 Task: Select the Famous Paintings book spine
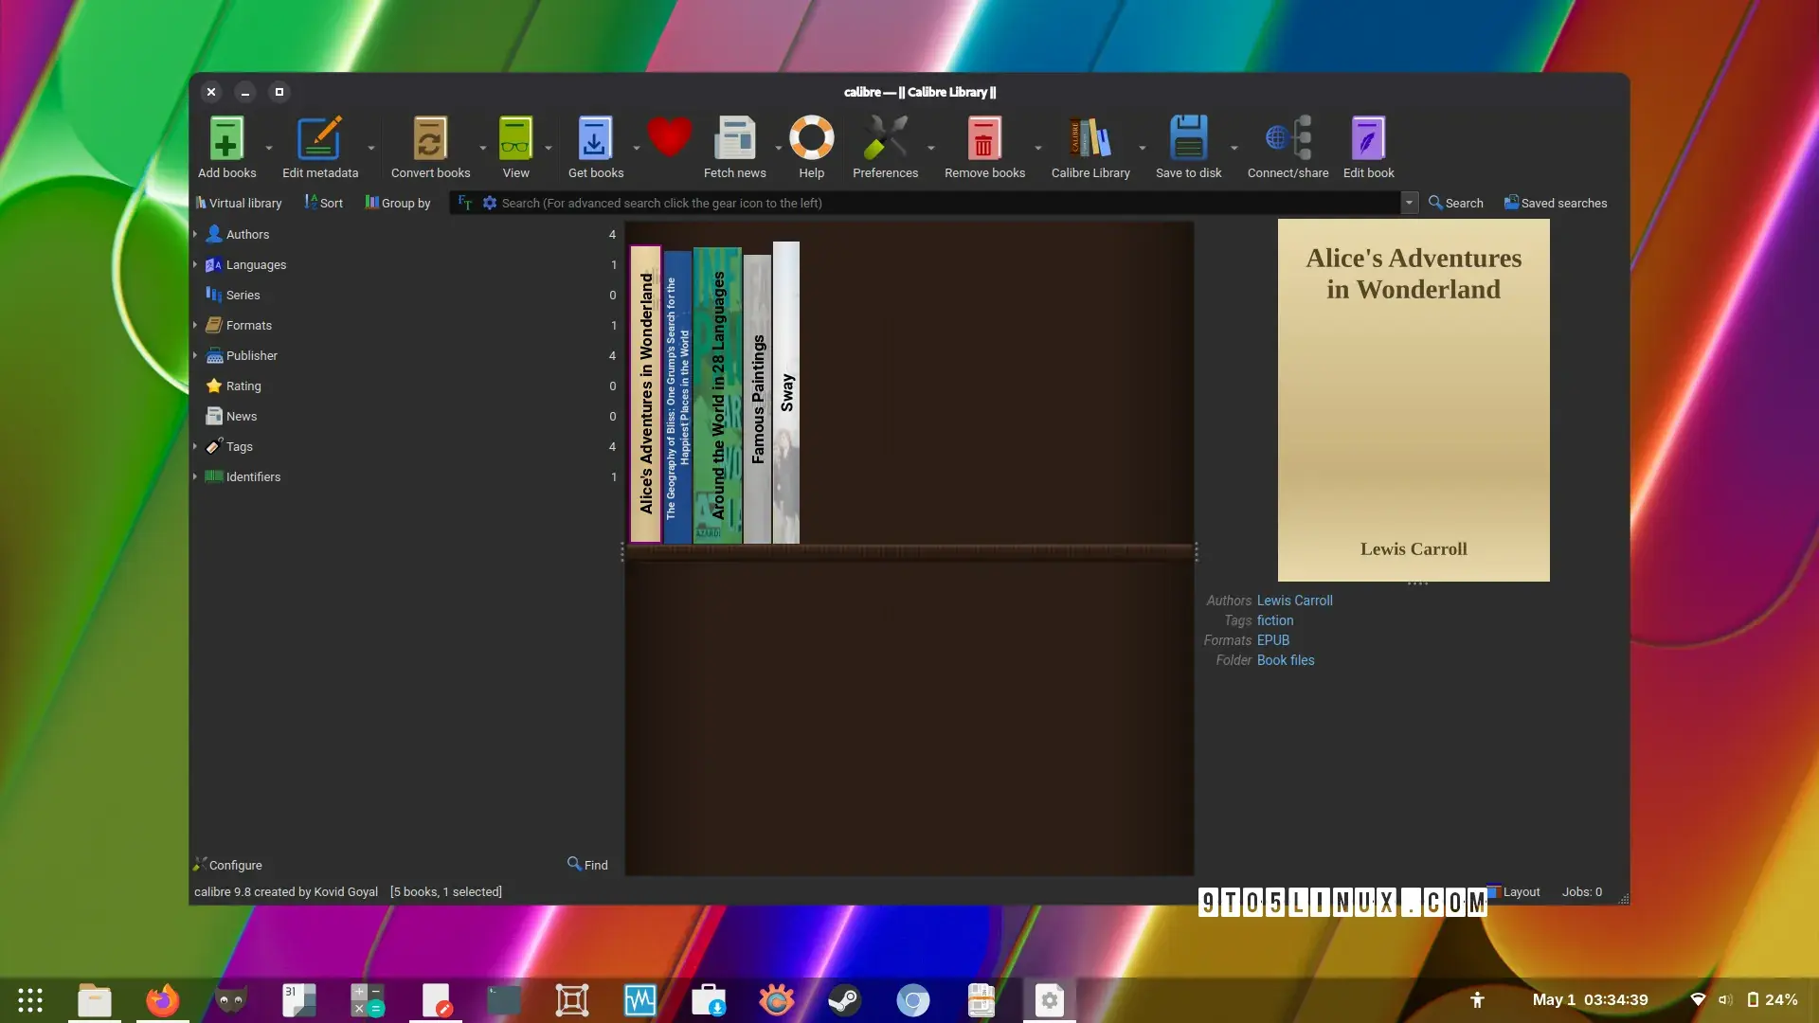[x=757, y=399]
